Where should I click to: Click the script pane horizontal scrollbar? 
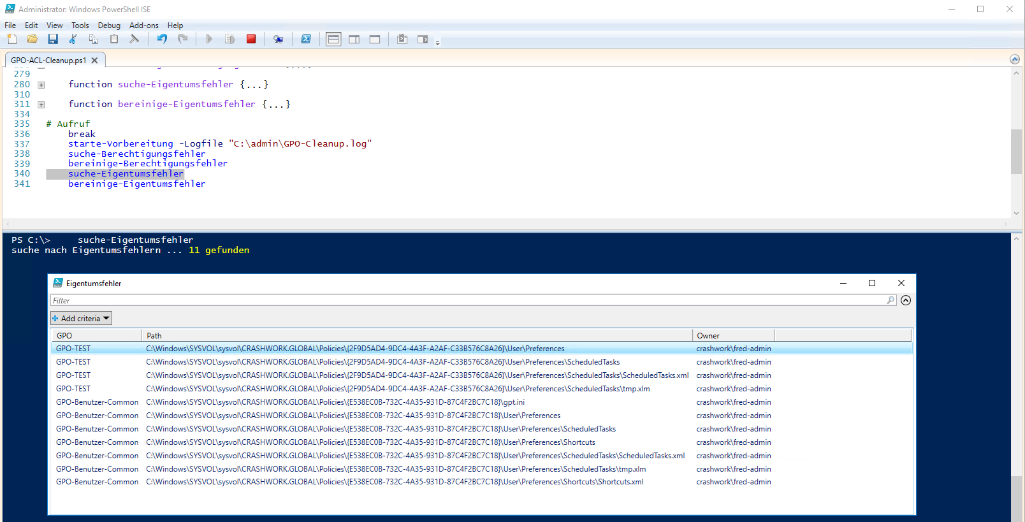tap(507, 224)
